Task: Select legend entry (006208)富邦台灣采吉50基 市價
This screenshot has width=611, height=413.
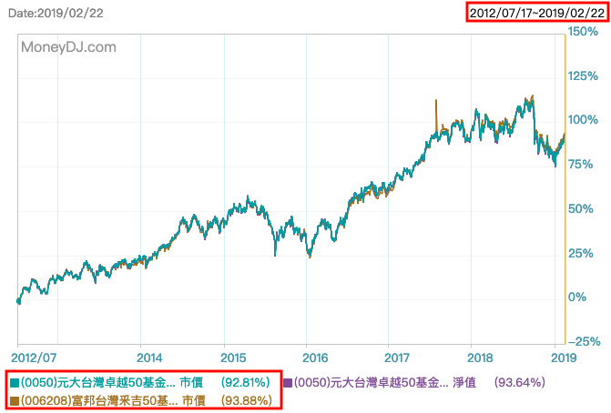Action: [141, 400]
